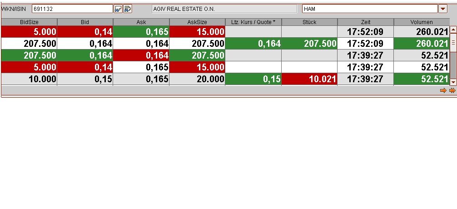Click the green 0,15 last-price cell
The image size is (457, 209).
[253, 79]
